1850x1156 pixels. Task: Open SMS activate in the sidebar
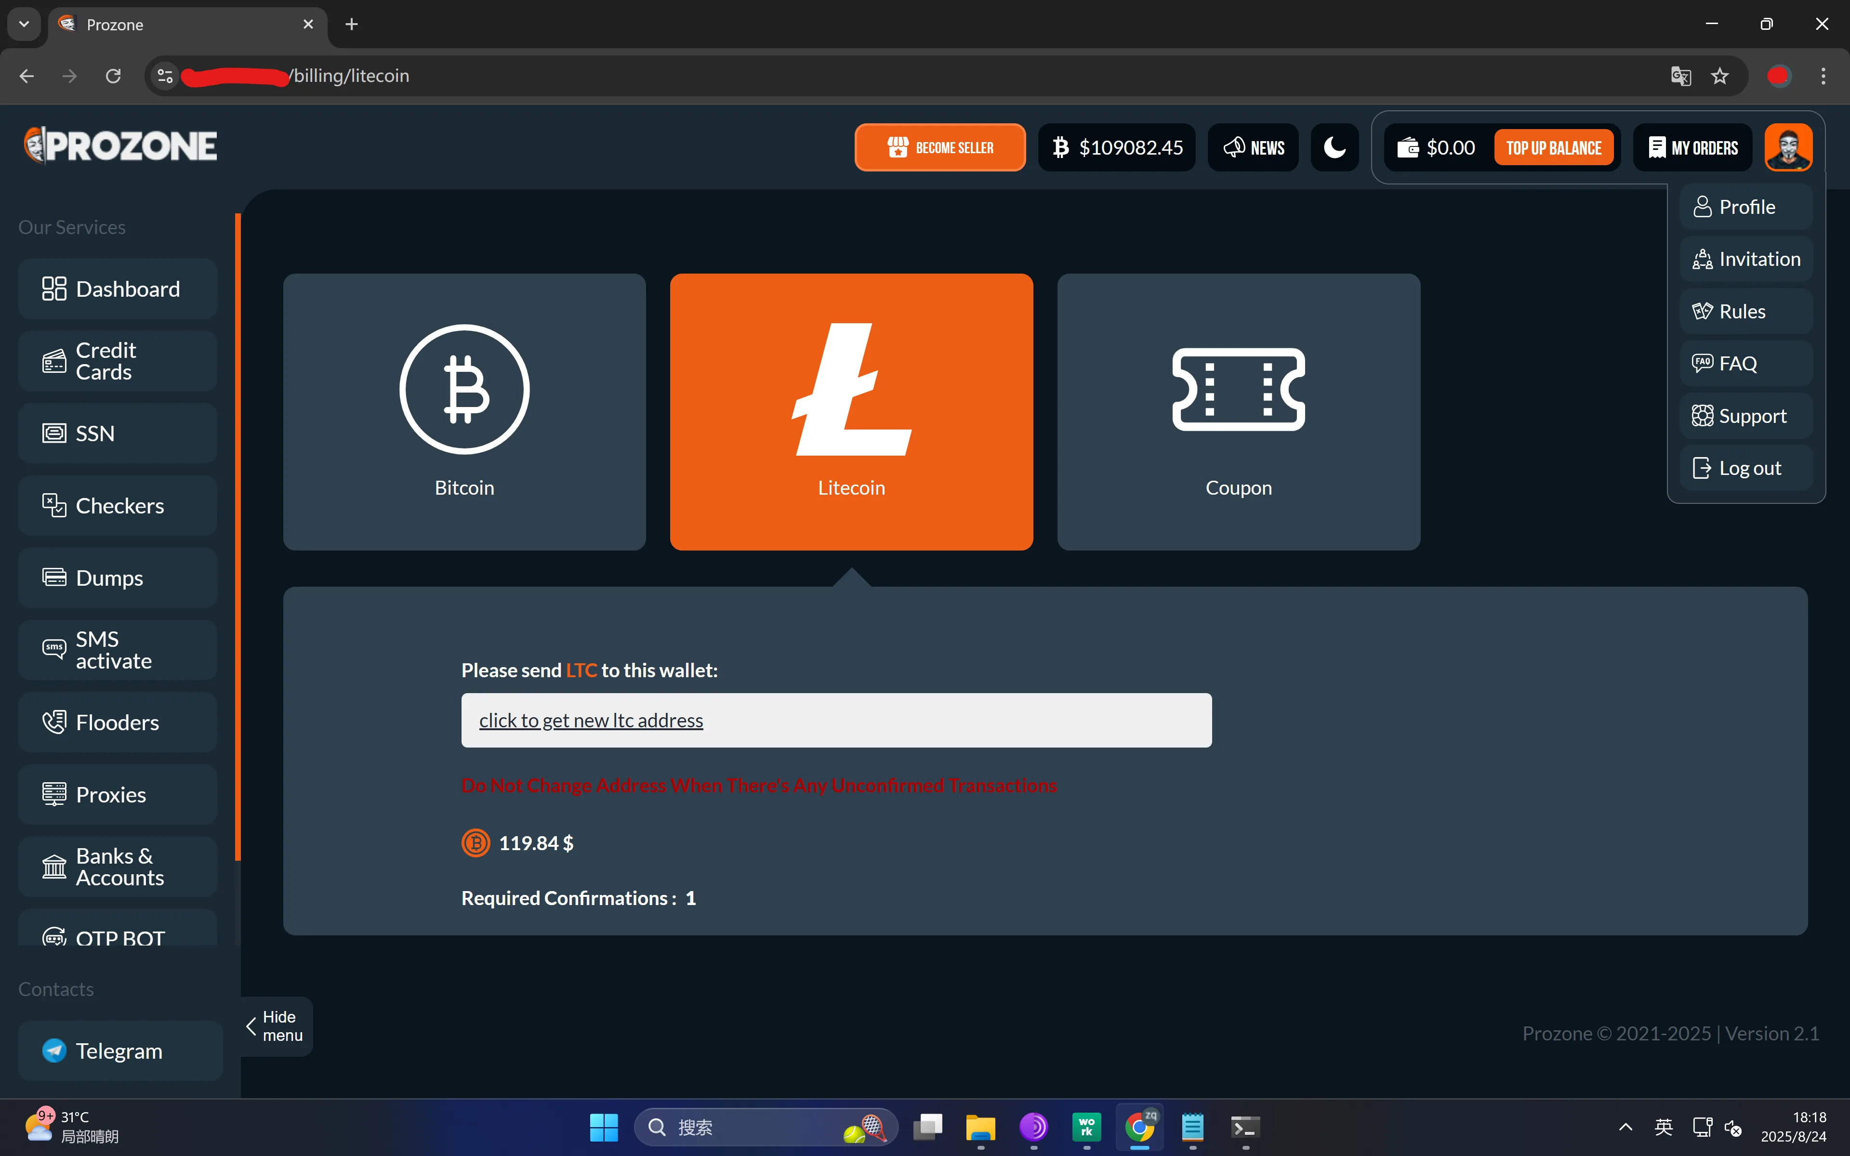point(118,650)
